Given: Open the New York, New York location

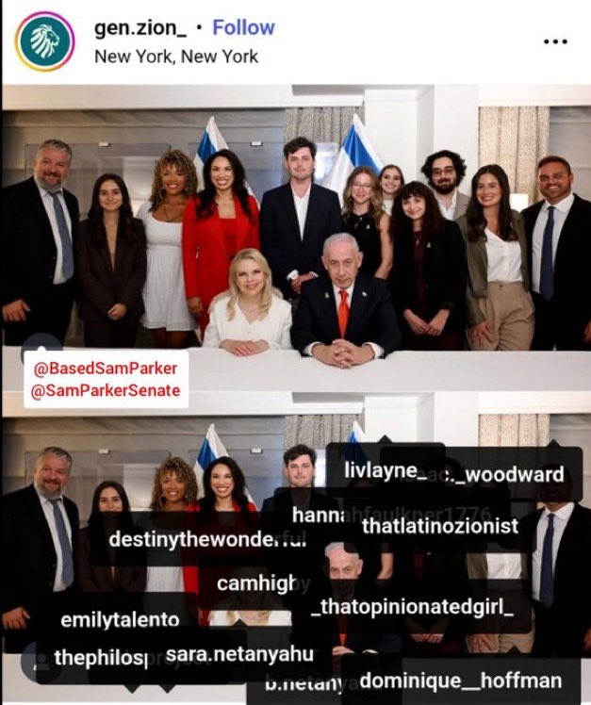Looking at the screenshot, I should [176, 57].
